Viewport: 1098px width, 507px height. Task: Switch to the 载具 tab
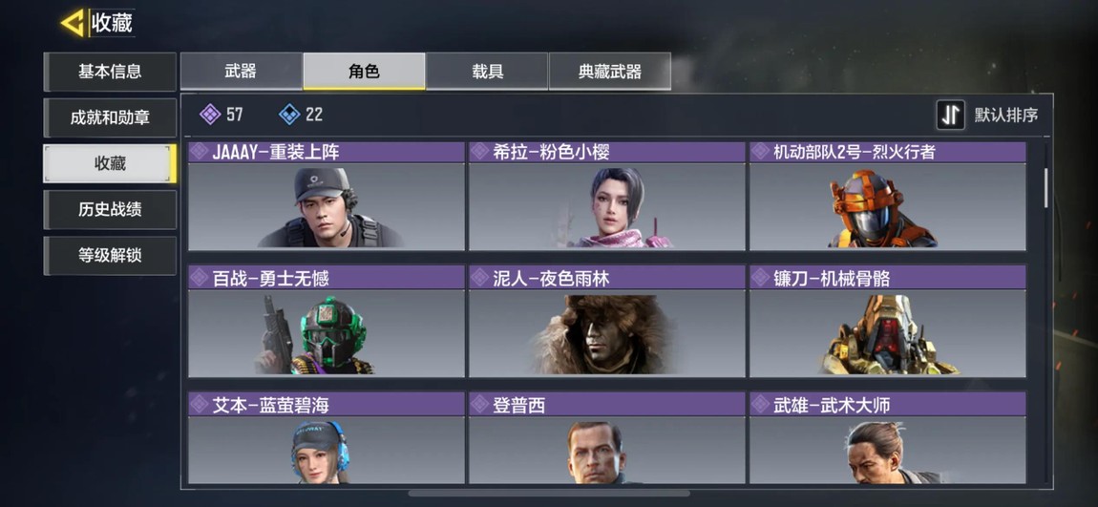pos(487,71)
